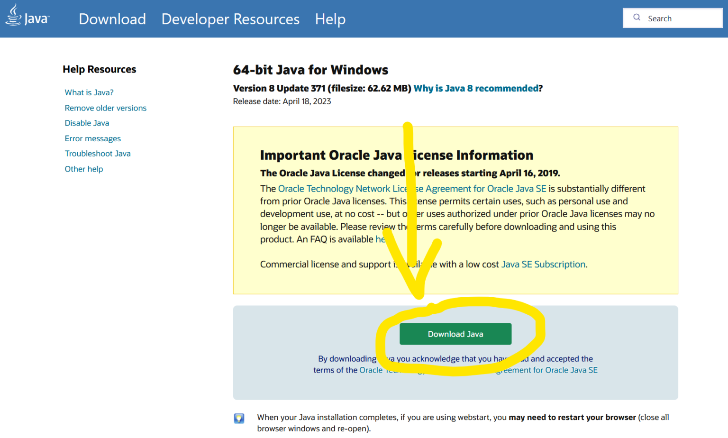
Task: Open Developer Resources
Action: point(230,19)
